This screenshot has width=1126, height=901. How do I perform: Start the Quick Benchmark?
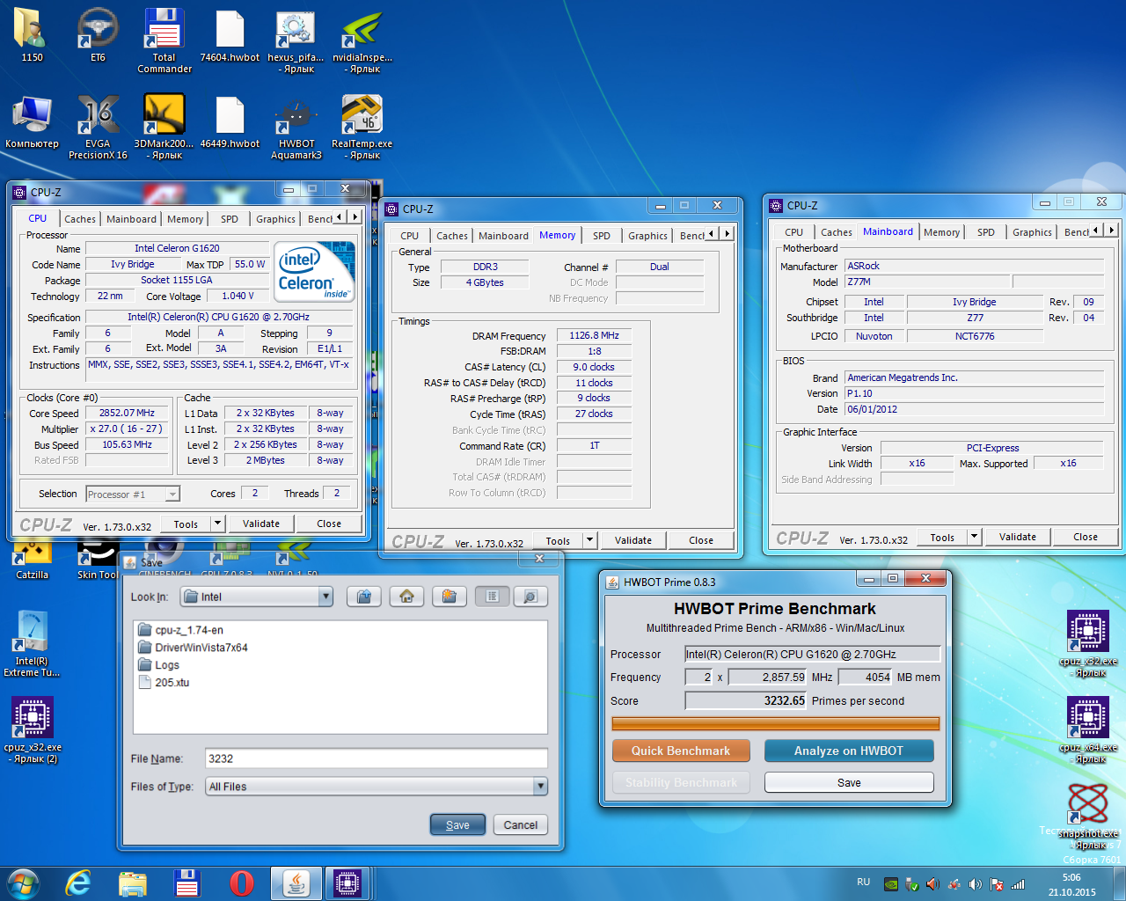pyautogui.click(x=681, y=751)
